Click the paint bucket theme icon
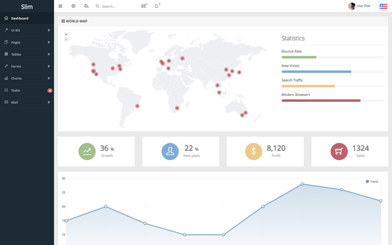The height and width of the screenshot is (245, 392). point(86,6)
